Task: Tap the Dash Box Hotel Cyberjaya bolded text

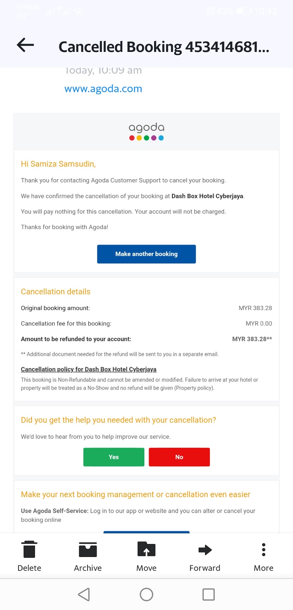Action: pyautogui.click(x=207, y=196)
